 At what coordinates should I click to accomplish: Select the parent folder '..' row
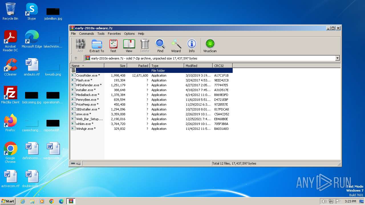click(x=151, y=71)
